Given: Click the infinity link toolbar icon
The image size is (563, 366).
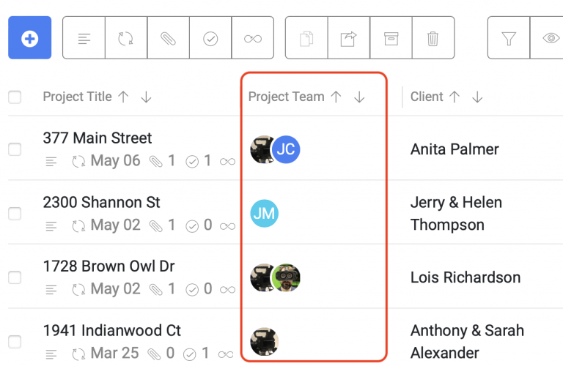Looking at the screenshot, I should point(253,38).
